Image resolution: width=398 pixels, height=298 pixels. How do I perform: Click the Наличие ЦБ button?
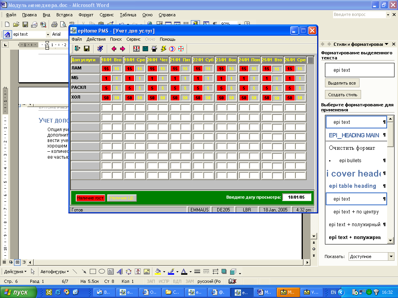[x=122, y=198]
